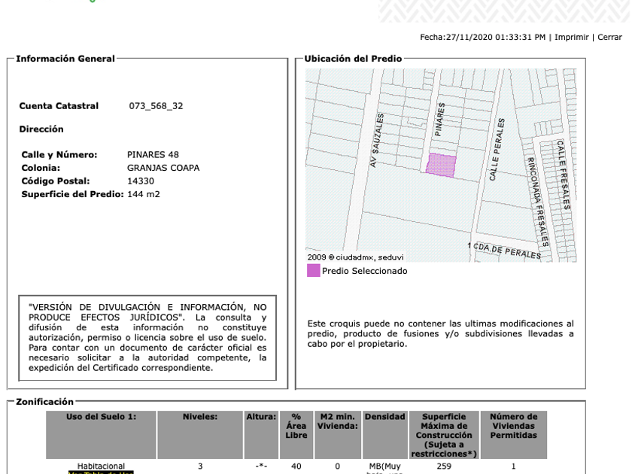This screenshot has height=474, width=632.
Task: Click the AV SAUZALES street label on the map
Action: [x=376, y=141]
